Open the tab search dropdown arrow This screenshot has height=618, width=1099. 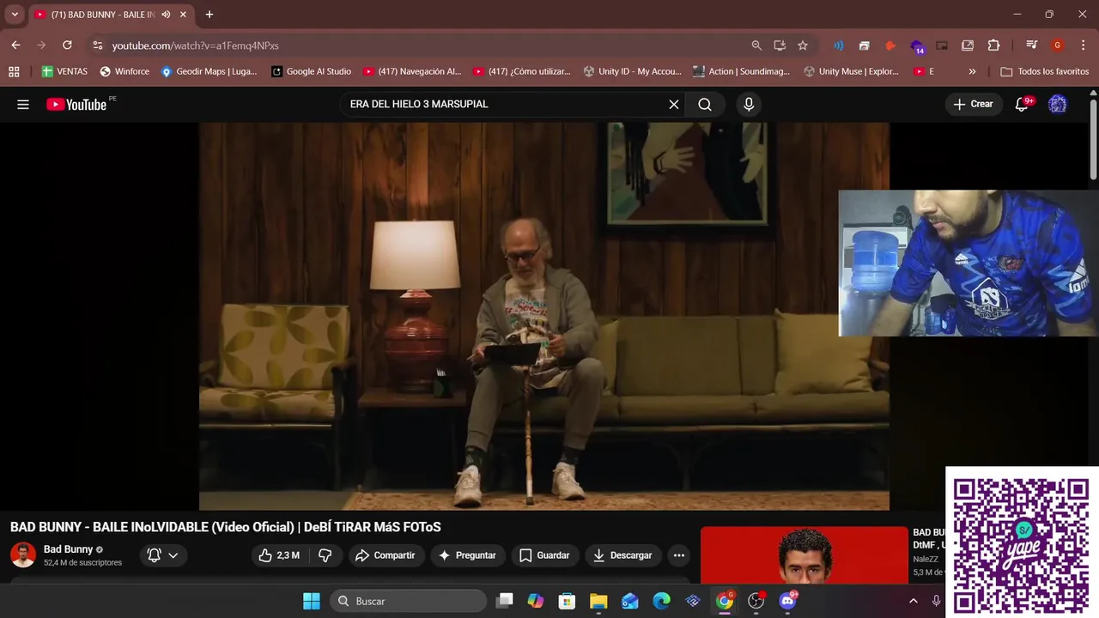(x=15, y=15)
